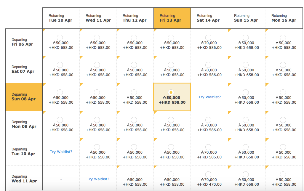The width and height of the screenshot is (304, 191).
Task: Choose the Returning Mon 16 Apr column header
Action: click(284, 18)
